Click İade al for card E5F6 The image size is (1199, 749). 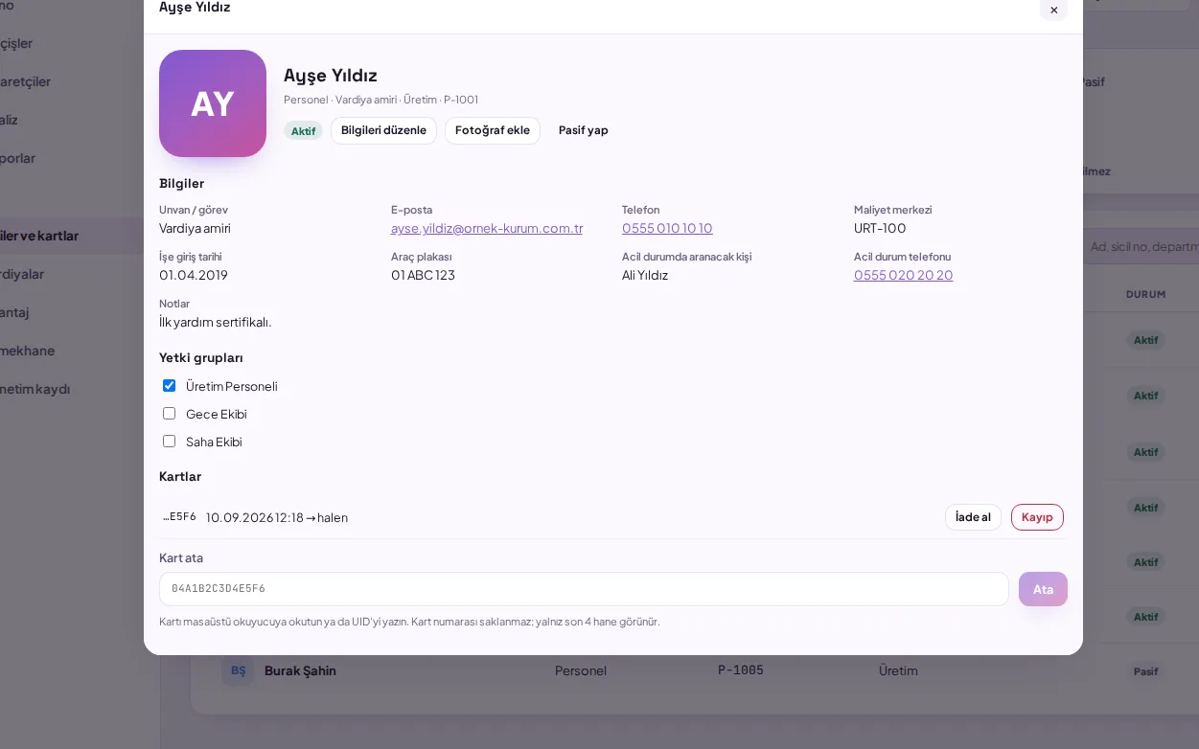point(973,517)
